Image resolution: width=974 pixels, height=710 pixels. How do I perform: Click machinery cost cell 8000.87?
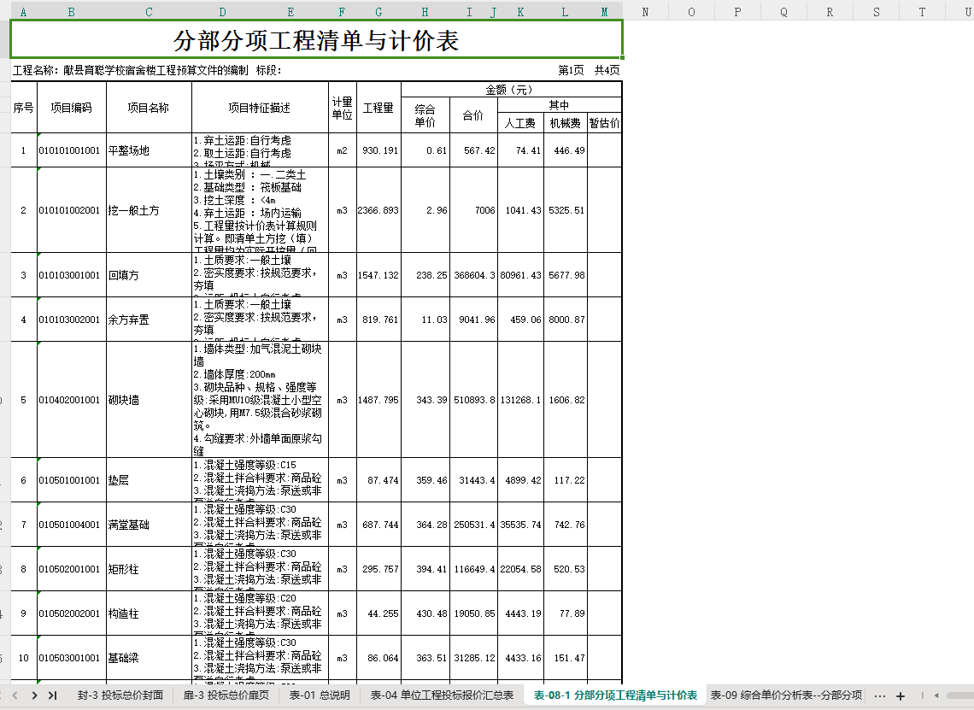click(x=566, y=320)
